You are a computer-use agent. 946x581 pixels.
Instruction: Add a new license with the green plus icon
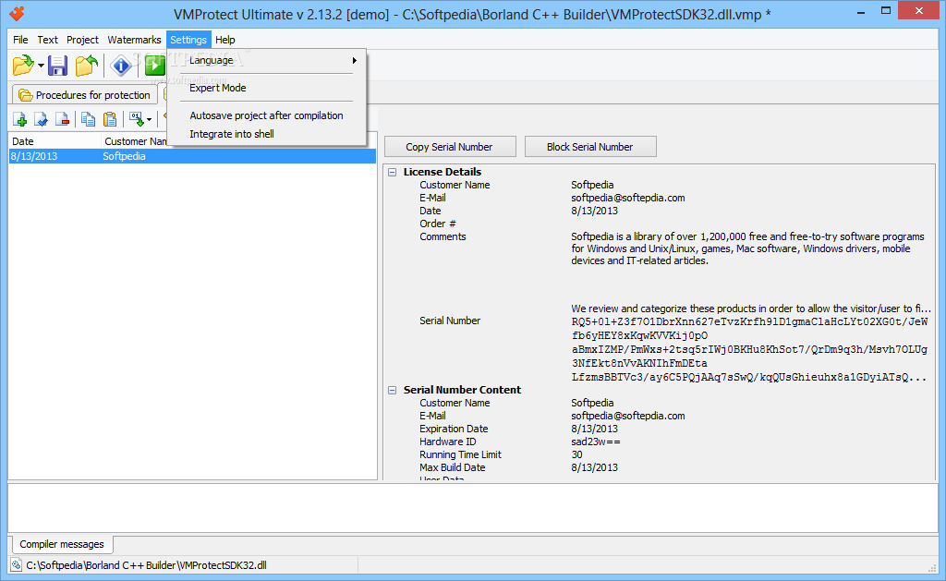click(20, 119)
